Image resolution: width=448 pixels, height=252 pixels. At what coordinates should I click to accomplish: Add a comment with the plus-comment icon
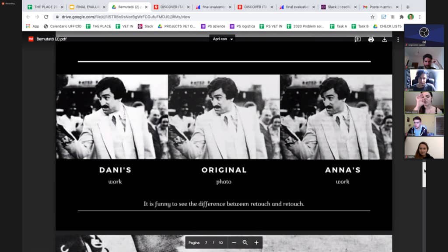(357, 39)
